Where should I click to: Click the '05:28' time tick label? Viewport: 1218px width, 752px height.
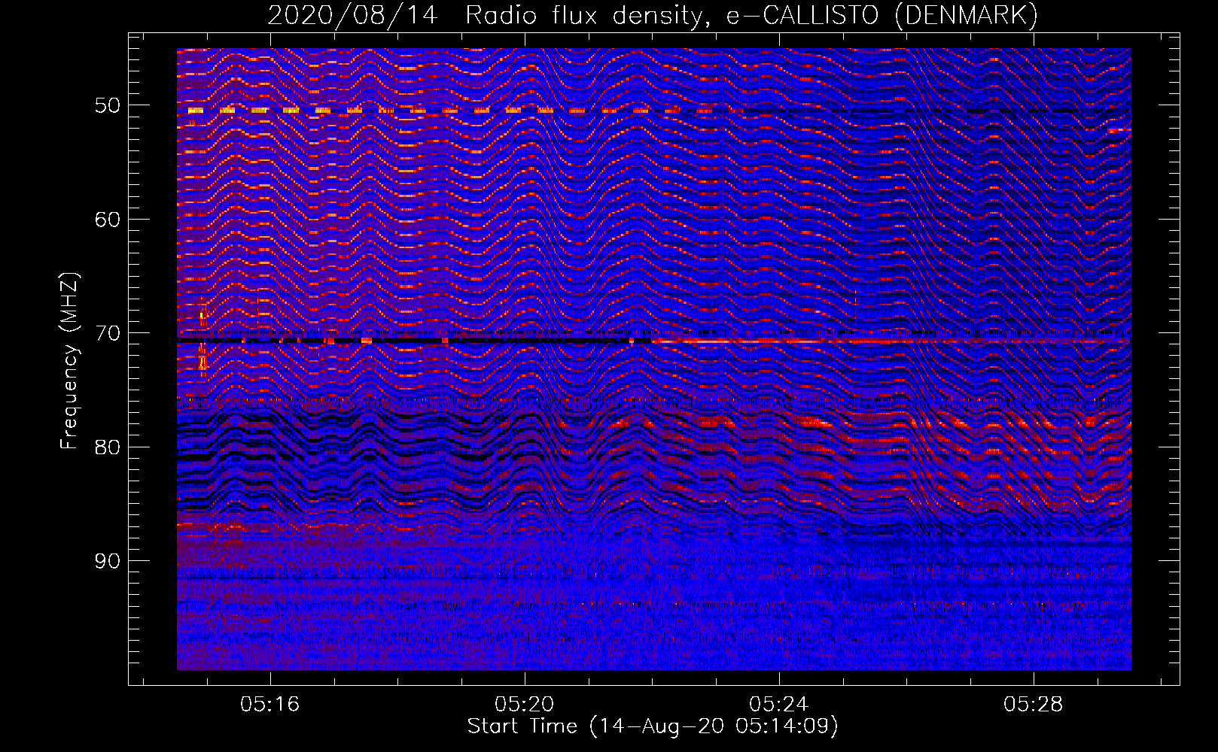1033,704
